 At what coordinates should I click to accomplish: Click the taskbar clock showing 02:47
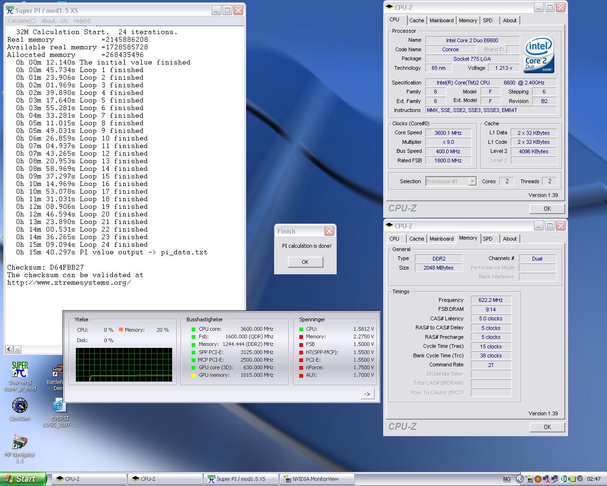pos(594,479)
